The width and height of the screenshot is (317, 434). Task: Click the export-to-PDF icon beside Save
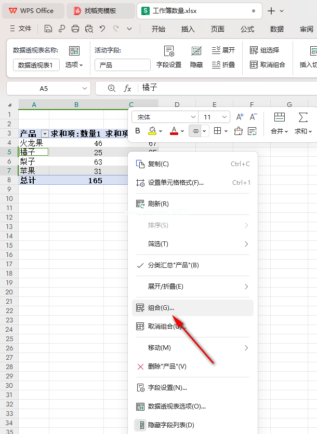coord(62,29)
